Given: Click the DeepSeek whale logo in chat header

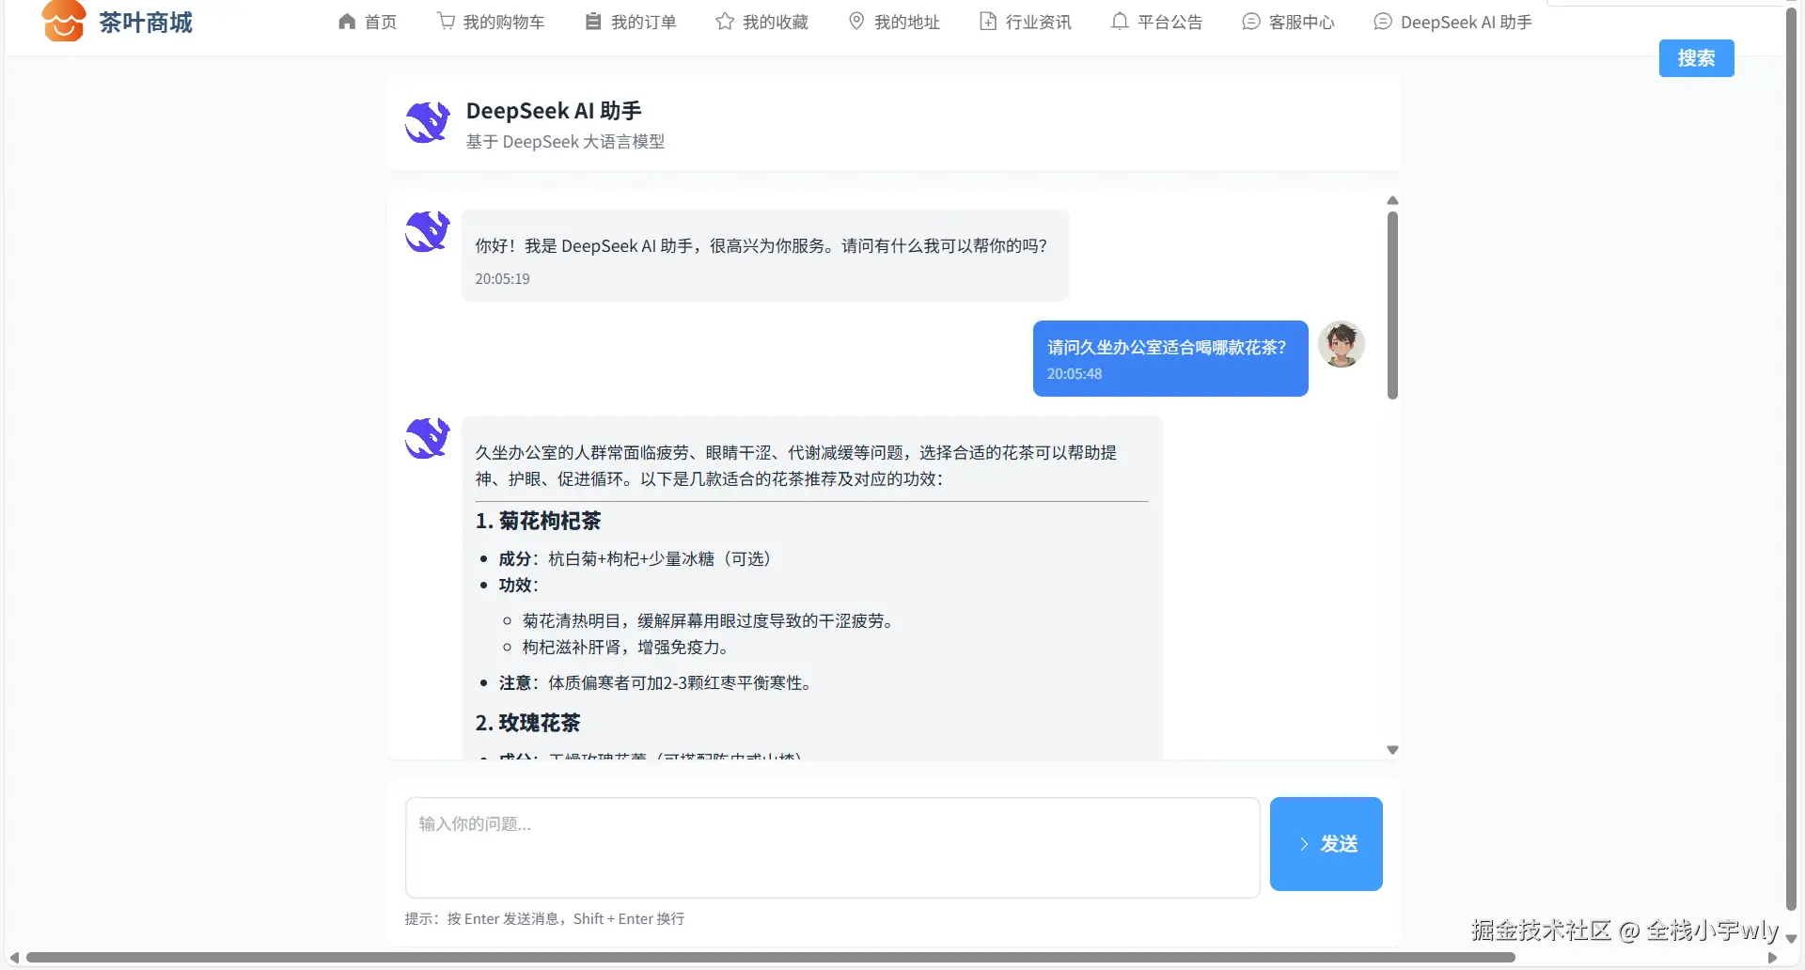Looking at the screenshot, I should tap(428, 123).
